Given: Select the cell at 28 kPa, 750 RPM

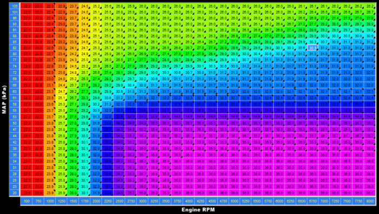Looking at the screenshot, I should (x=38, y=174).
